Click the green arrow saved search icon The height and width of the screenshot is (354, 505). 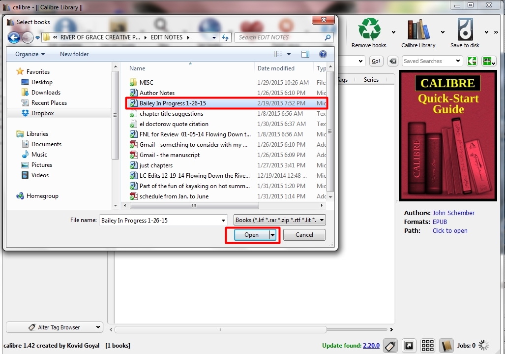tap(472, 61)
